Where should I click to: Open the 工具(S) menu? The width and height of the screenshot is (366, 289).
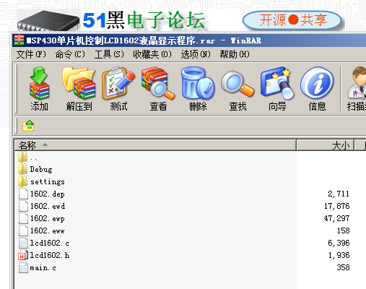click(x=109, y=54)
